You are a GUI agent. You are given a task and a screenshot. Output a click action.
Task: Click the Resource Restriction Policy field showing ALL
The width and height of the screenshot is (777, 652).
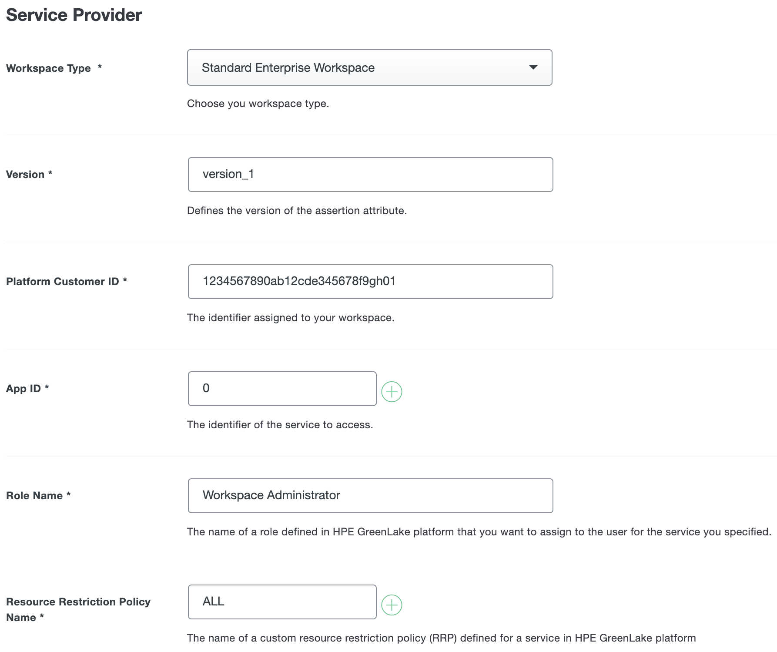tap(282, 602)
